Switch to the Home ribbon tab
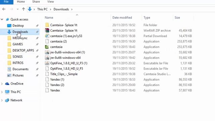This screenshot has height=121, width=215. coord(21,2)
